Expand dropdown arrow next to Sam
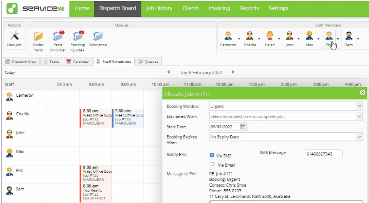369x203 pixels. [358, 39]
